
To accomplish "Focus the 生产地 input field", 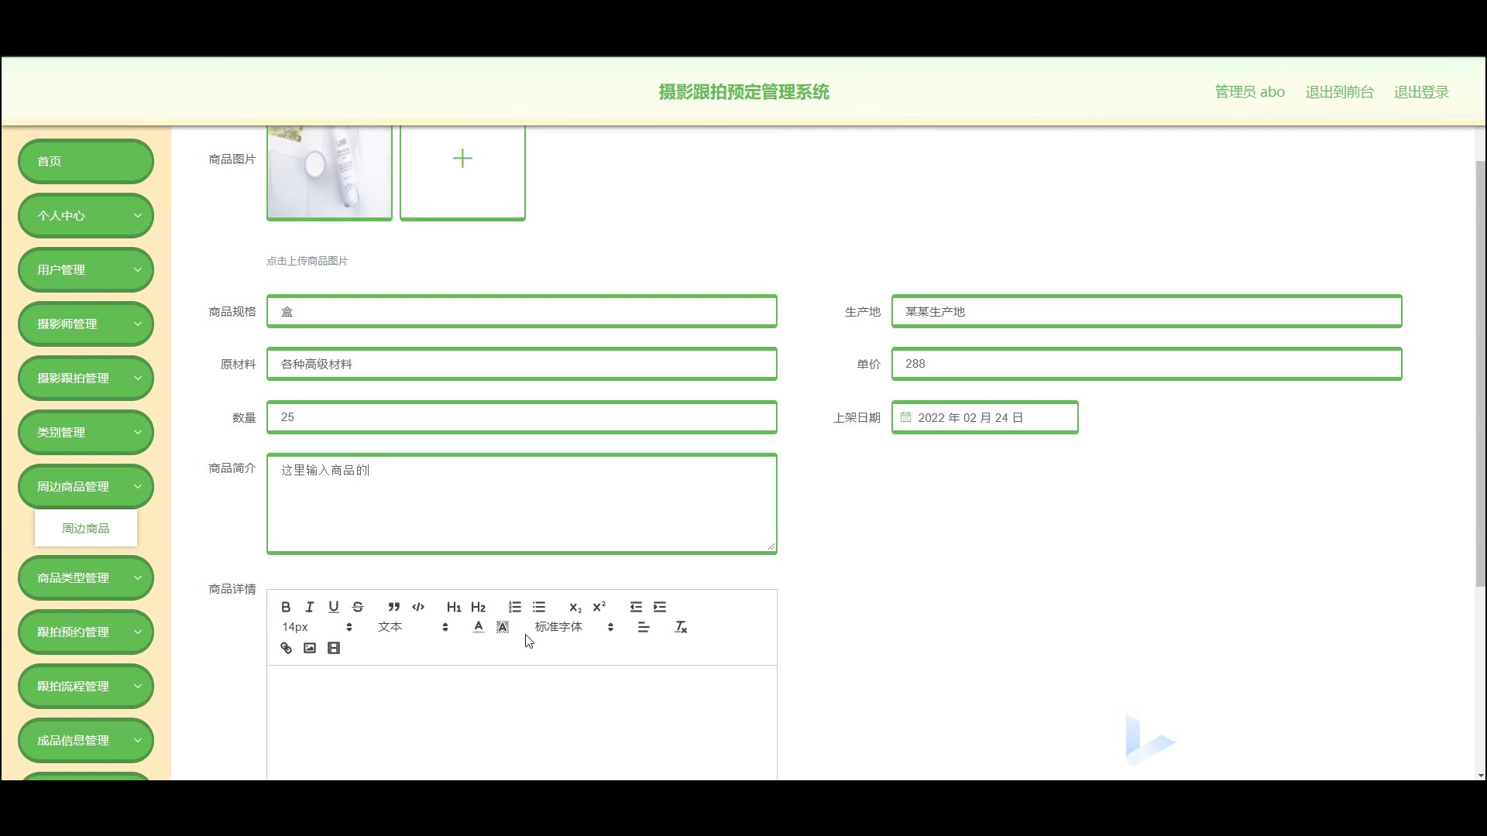I will point(1146,311).
